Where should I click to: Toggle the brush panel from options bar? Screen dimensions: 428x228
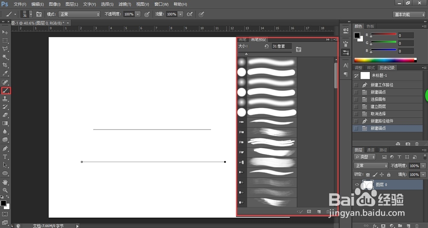tap(39, 14)
